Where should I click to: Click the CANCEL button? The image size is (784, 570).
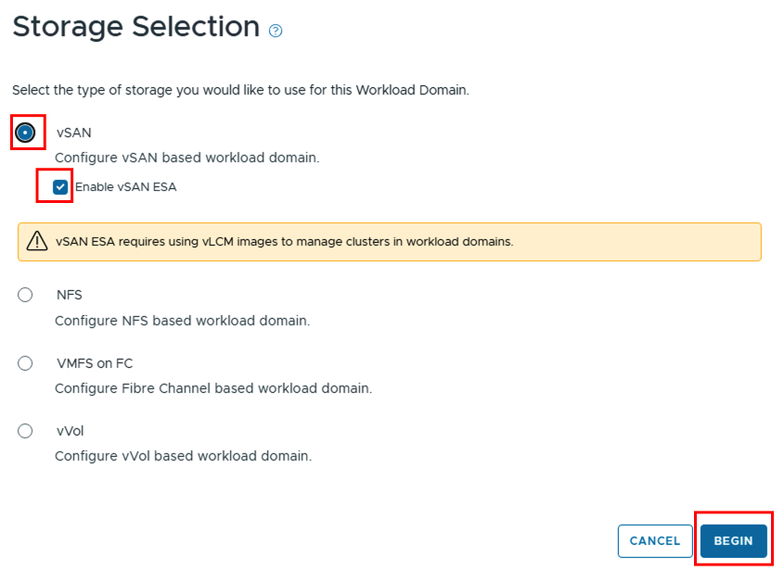click(655, 540)
